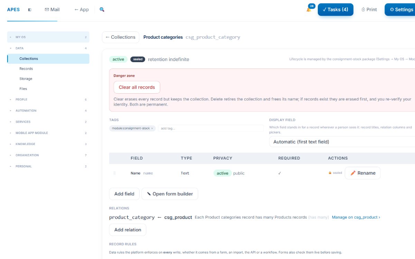Open Mail

pos(52,10)
